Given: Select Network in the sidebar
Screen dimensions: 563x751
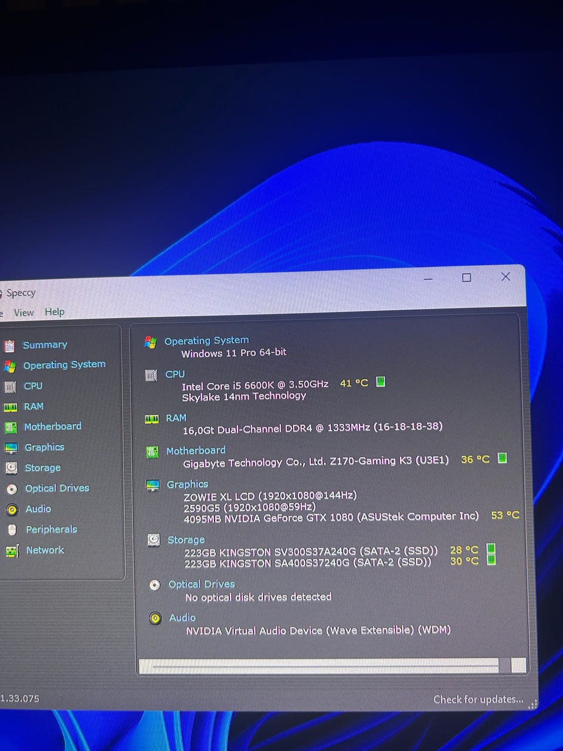Looking at the screenshot, I should tap(45, 550).
